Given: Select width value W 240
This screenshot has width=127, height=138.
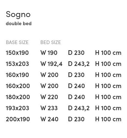Looking at the screenshot, I should (50, 119).
